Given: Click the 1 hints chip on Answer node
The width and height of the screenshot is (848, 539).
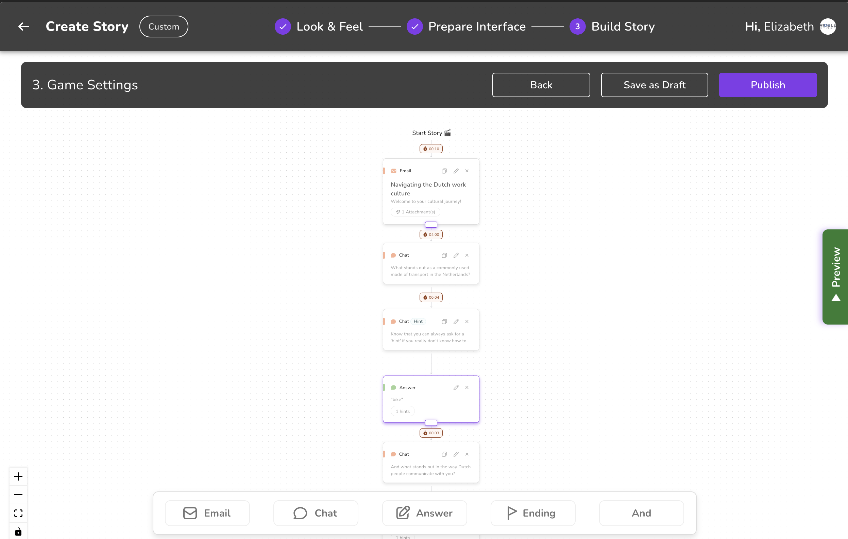Looking at the screenshot, I should tap(403, 411).
